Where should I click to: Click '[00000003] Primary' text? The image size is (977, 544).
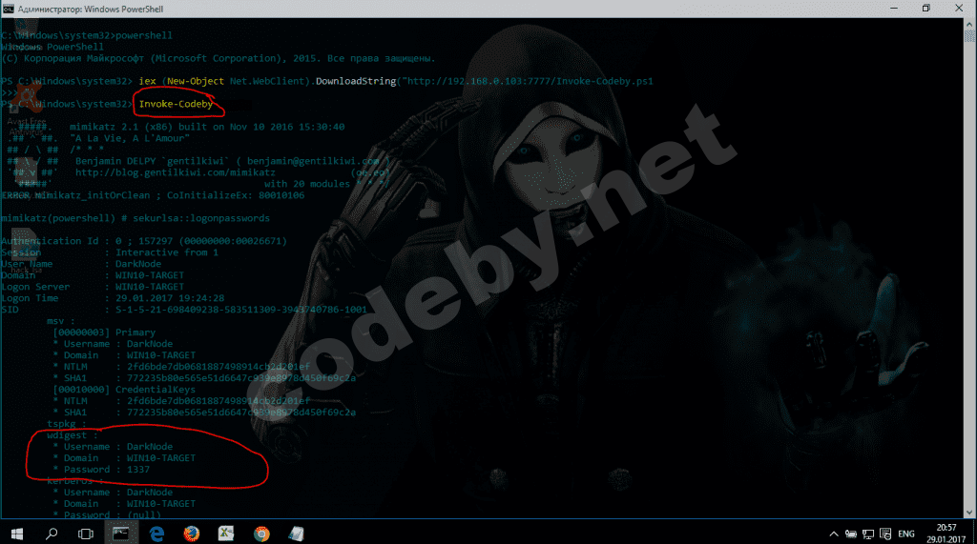(x=104, y=332)
